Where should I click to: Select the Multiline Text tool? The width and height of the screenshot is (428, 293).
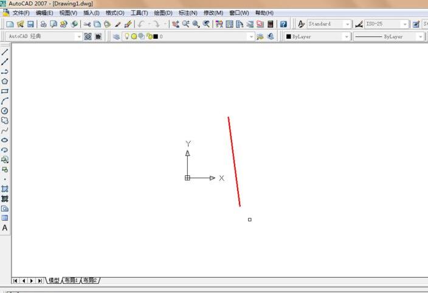(x=5, y=228)
